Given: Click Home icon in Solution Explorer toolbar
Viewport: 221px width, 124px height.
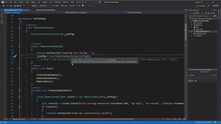Looking at the screenshot, I should [195, 13].
